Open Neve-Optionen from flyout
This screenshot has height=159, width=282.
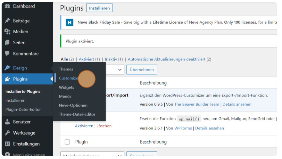click(x=73, y=105)
